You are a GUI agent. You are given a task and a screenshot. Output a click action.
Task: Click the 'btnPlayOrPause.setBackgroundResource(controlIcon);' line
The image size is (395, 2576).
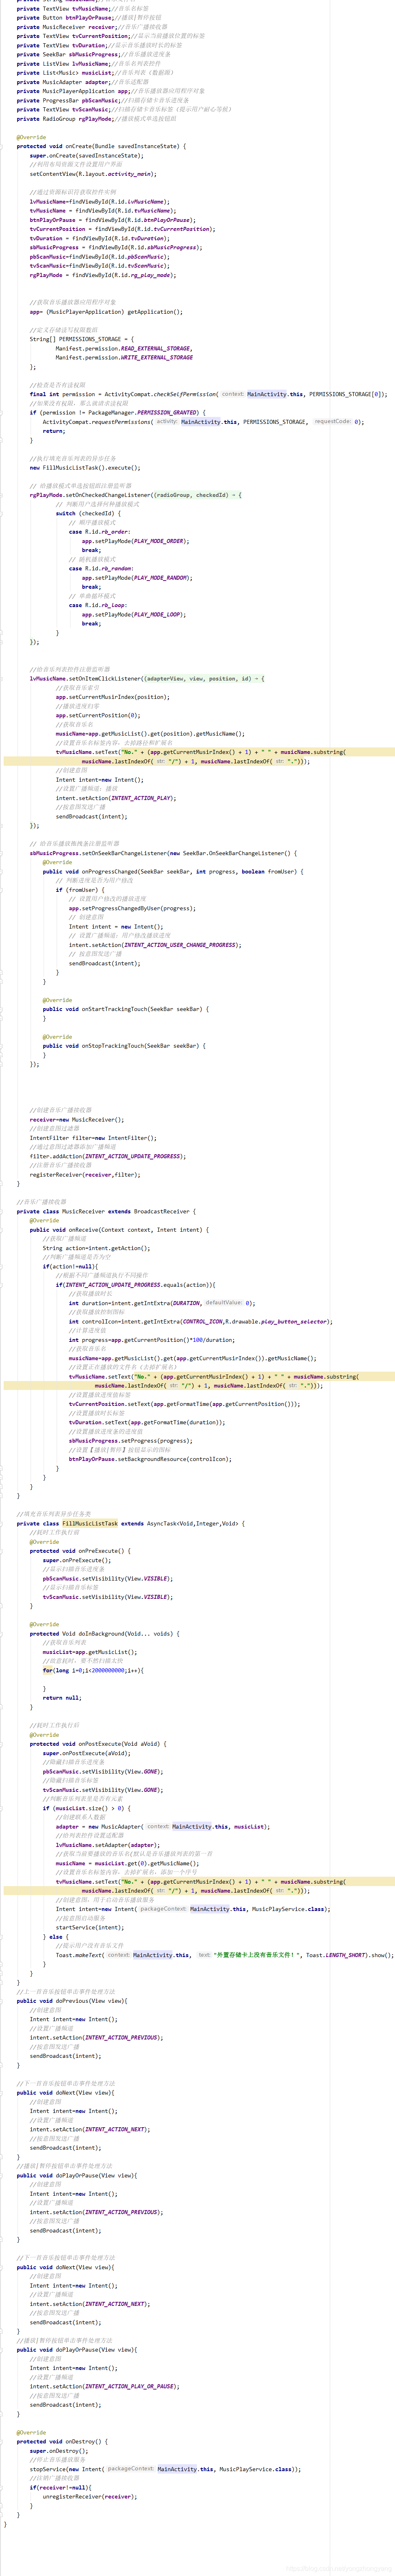[150, 1458]
